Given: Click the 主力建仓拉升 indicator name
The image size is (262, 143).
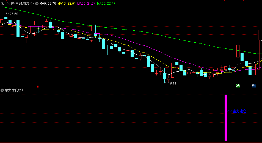Looking at the screenshot, I should [15, 91].
